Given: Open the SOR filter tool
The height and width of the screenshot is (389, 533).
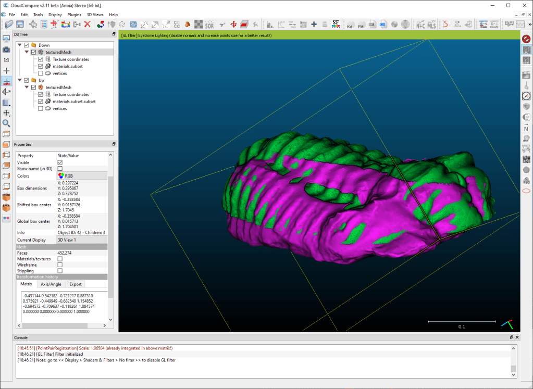Looking at the screenshot, I should pos(209,24).
